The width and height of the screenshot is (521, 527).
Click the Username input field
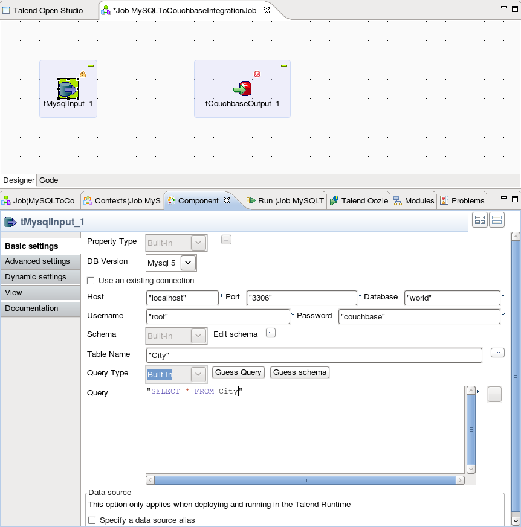tap(218, 316)
